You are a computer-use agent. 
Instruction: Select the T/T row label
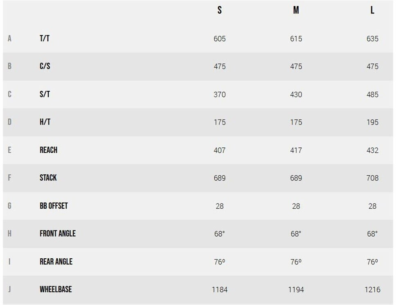pos(45,38)
